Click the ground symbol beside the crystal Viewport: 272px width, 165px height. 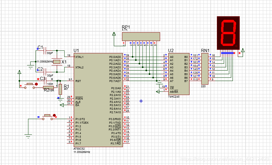tap(30, 67)
